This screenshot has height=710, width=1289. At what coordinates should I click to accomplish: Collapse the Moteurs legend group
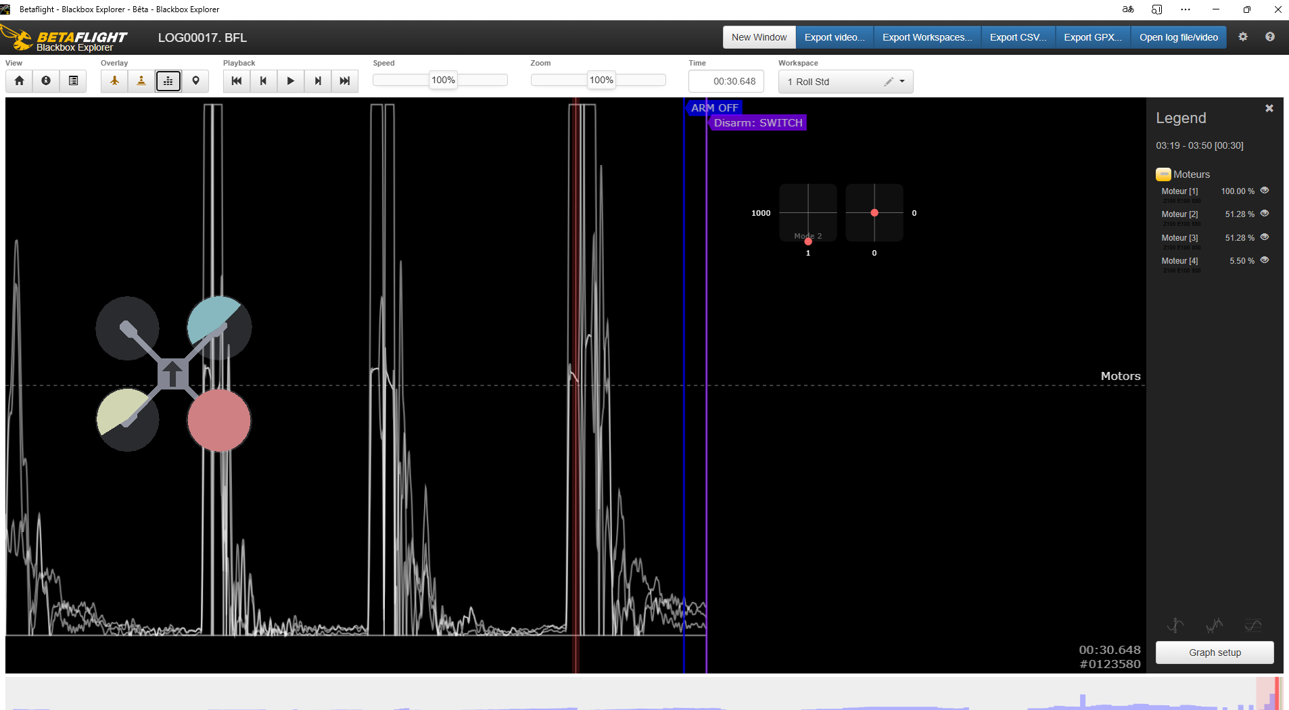(x=1163, y=174)
